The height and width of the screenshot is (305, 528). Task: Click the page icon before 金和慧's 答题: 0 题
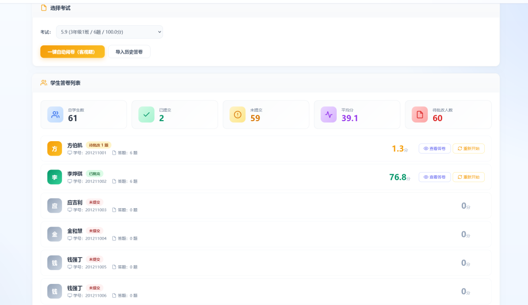pos(114,239)
